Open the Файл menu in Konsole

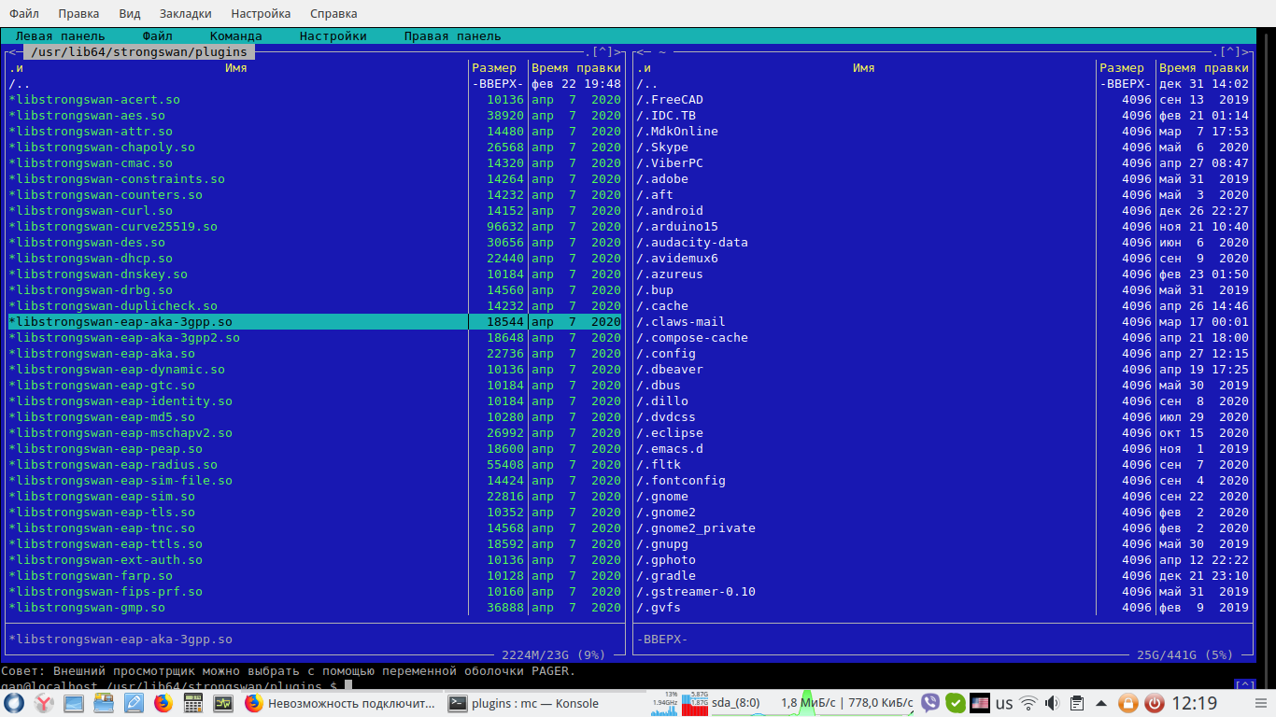24,14
